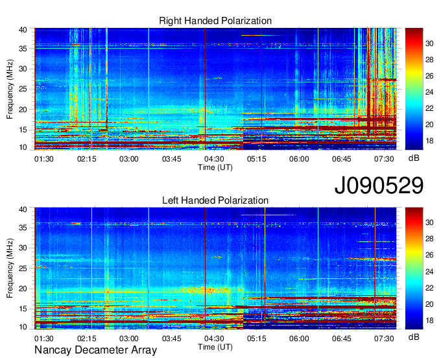Click the "Left Handed Polarization" plot title
This screenshot has width=441, height=358.
(x=215, y=200)
